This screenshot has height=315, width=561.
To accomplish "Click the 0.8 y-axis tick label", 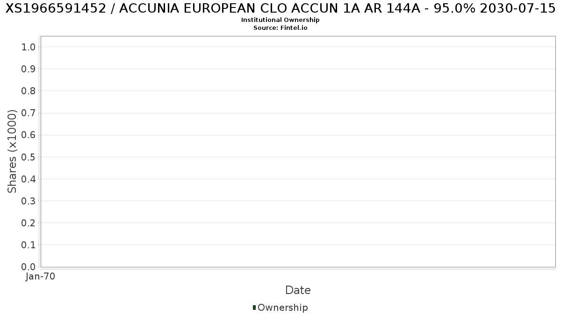I will (29, 91).
